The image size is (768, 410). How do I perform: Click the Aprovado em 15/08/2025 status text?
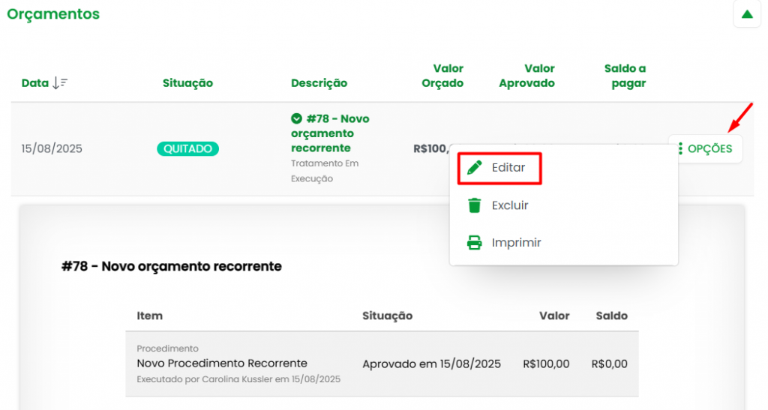click(431, 364)
